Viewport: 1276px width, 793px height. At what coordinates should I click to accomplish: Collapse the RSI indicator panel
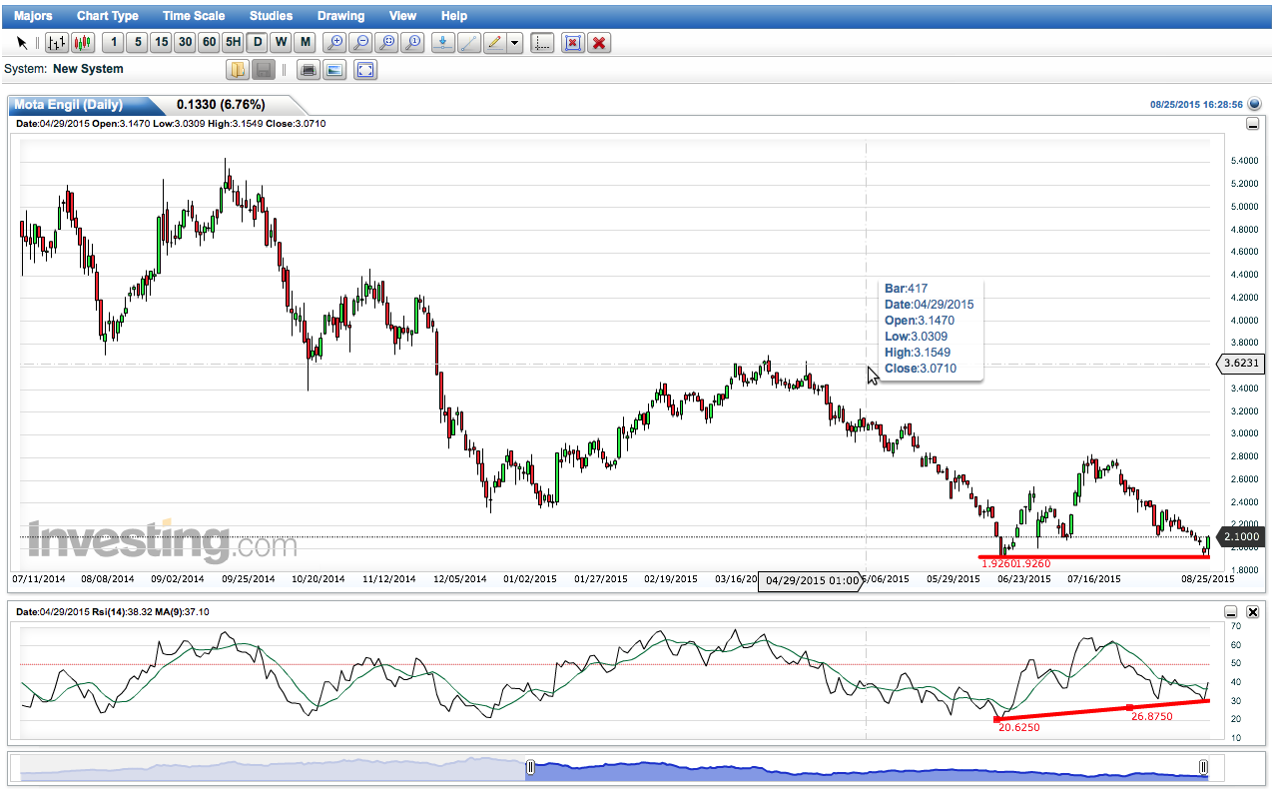[x=1231, y=612]
